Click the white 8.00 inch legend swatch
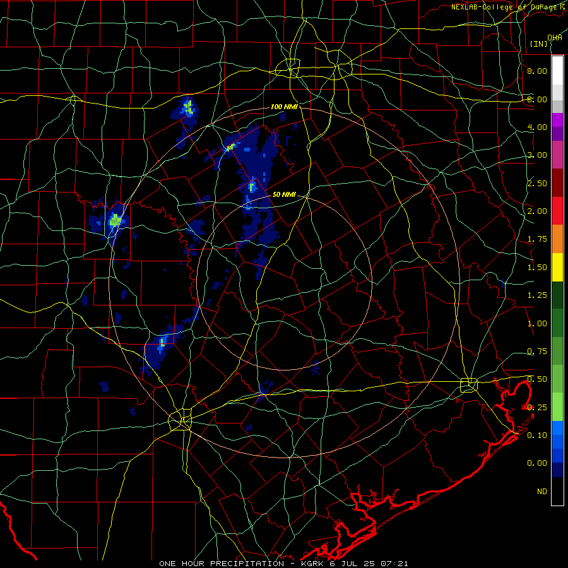The image size is (568, 568). click(x=557, y=70)
